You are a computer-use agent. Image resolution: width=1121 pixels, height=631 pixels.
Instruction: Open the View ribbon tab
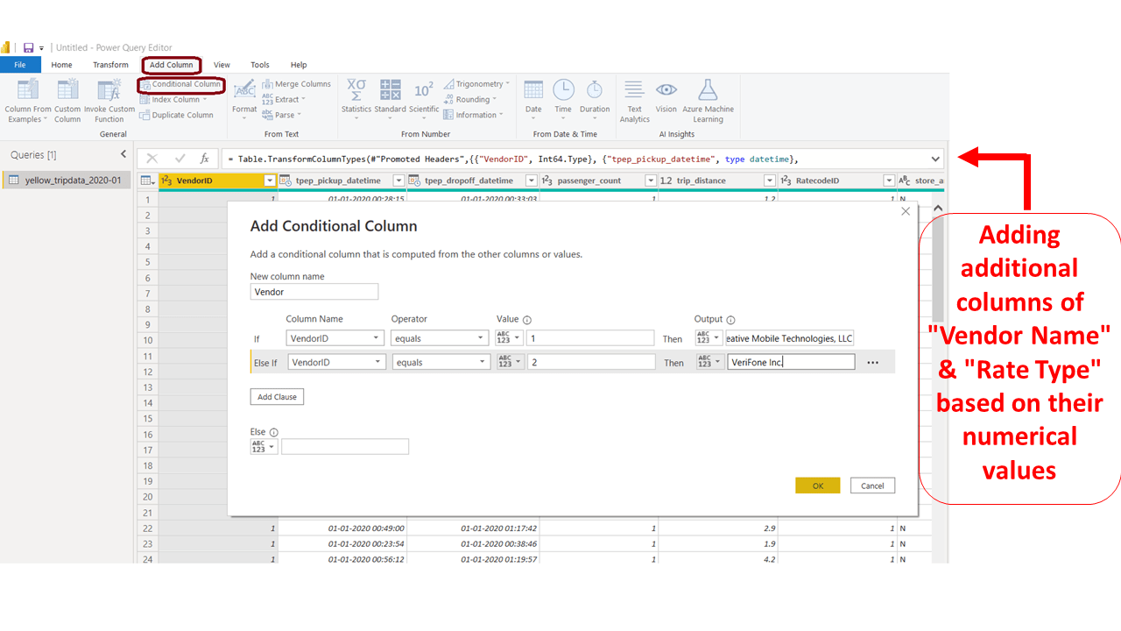tap(221, 64)
